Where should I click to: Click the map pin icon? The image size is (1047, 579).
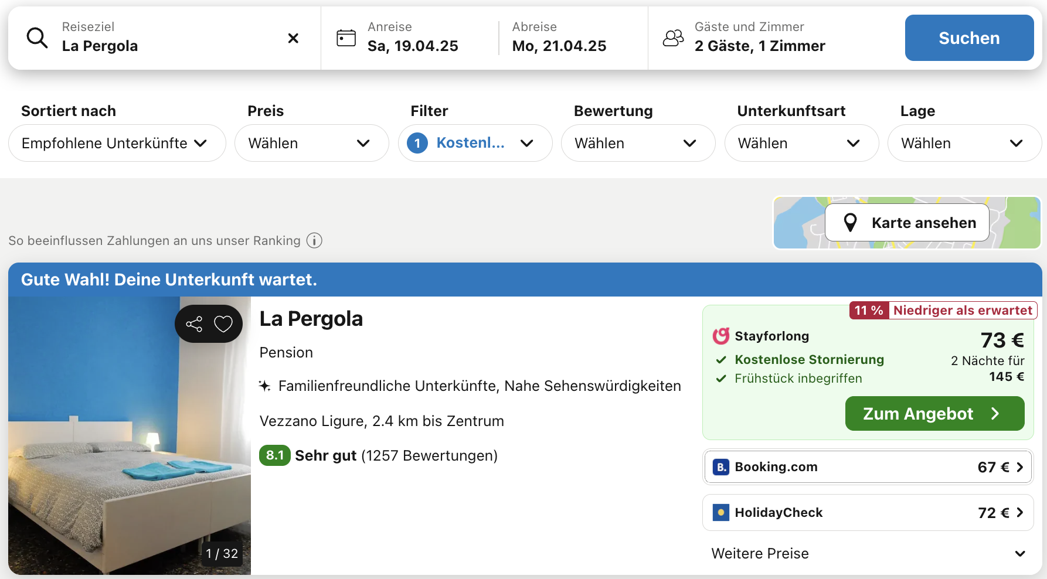click(x=850, y=223)
